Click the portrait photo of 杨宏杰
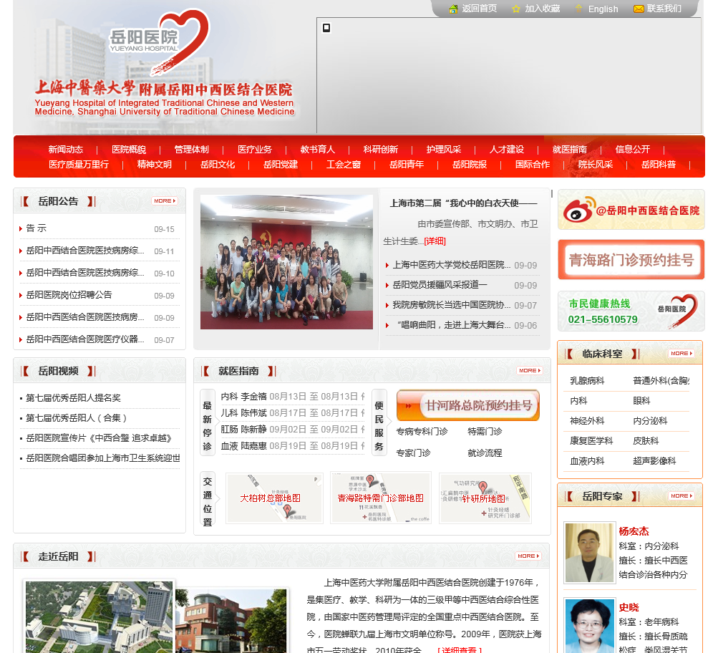The width and height of the screenshot is (718, 653). pos(589,553)
